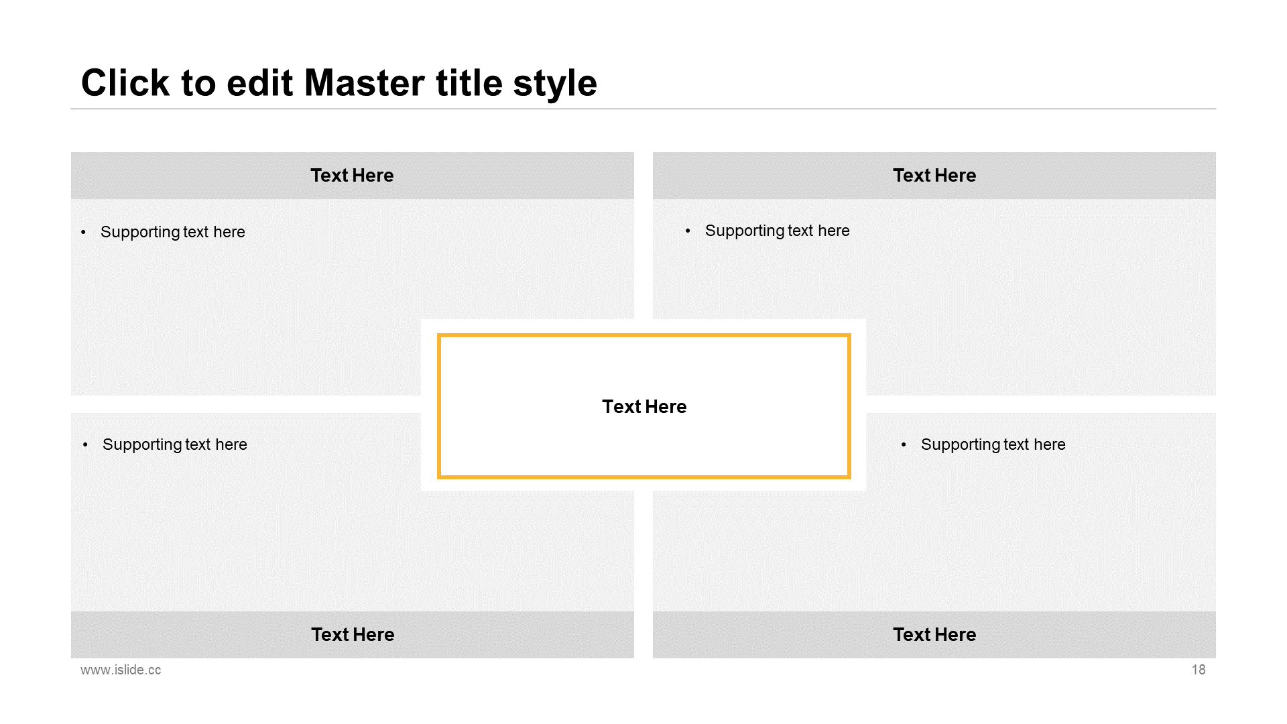Select the bottom-right Text Here footer bar
The height and width of the screenshot is (724, 1287).
coord(934,634)
